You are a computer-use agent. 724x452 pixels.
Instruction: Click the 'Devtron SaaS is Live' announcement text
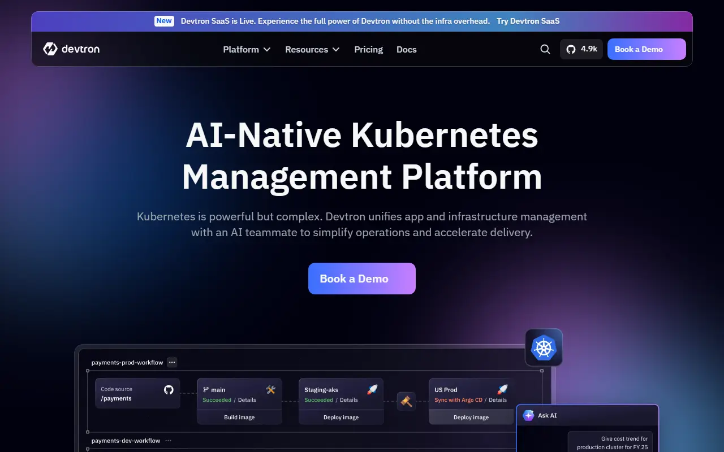coord(335,21)
